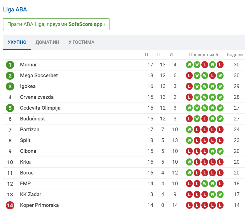Open Crvena zvezda team link
Image resolution: width=247 pixels, height=214 pixels.
(x=37, y=97)
